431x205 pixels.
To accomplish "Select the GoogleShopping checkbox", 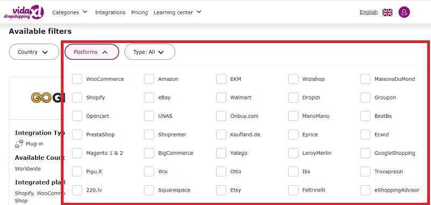I will [365, 153].
